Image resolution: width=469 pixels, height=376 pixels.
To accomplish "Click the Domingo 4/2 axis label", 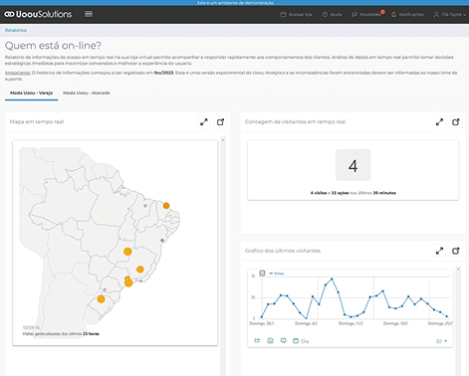I will tap(306, 323).
